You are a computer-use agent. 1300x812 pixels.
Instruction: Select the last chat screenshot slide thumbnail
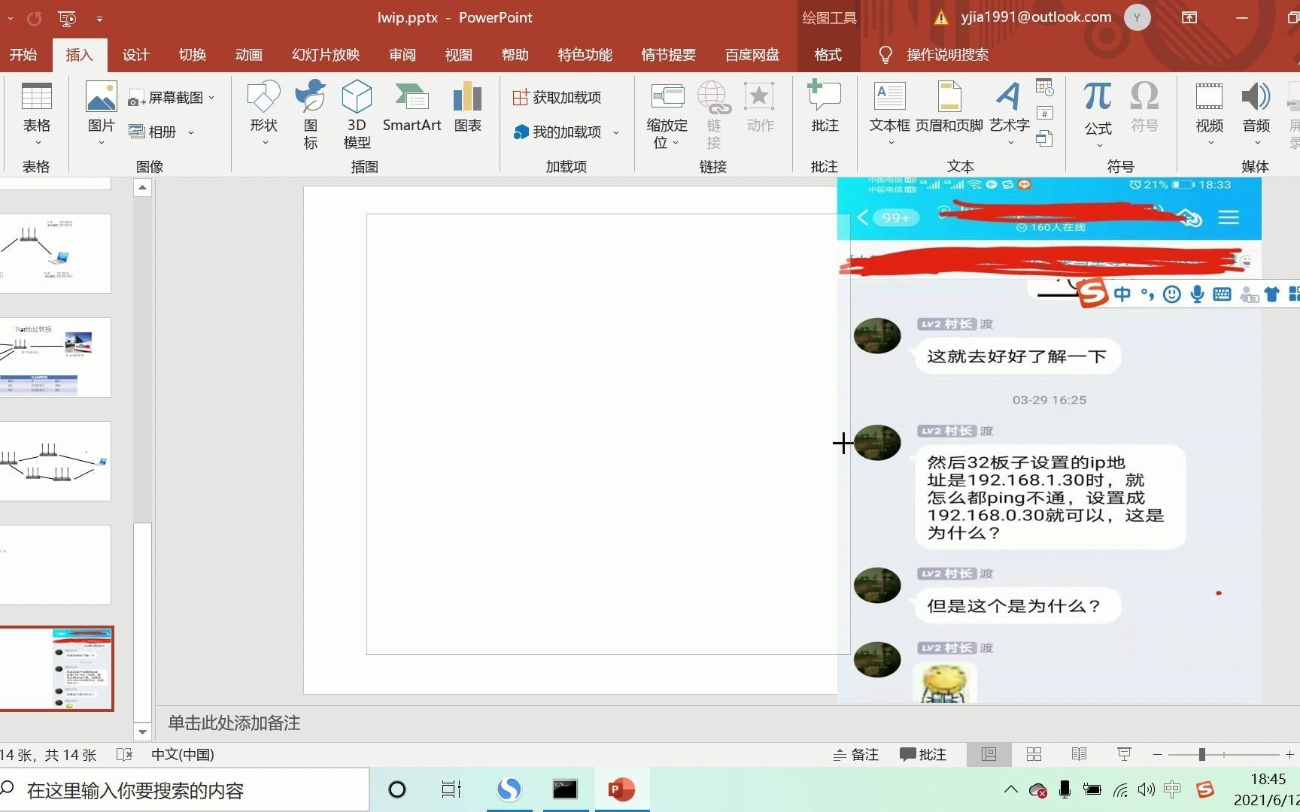[56, 668]
